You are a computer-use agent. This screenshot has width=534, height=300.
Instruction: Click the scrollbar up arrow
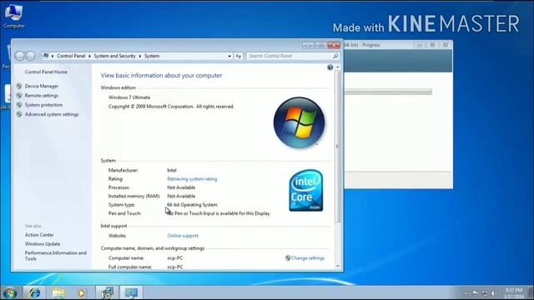tap(337, 67)
